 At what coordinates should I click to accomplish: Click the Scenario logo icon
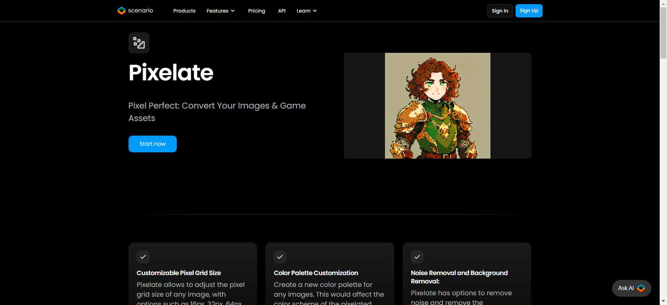[x=121, y=11]
